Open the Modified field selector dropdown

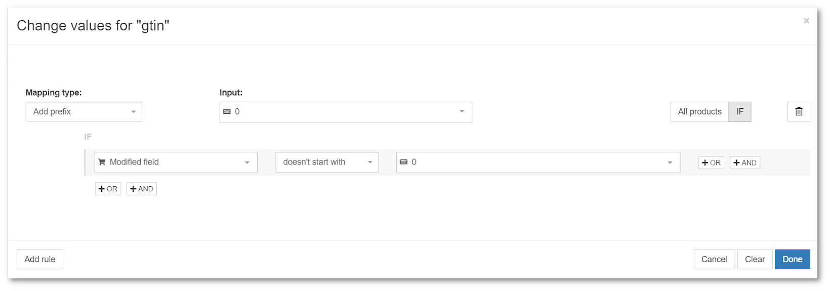pyautogui.click(x=176, y=162)
